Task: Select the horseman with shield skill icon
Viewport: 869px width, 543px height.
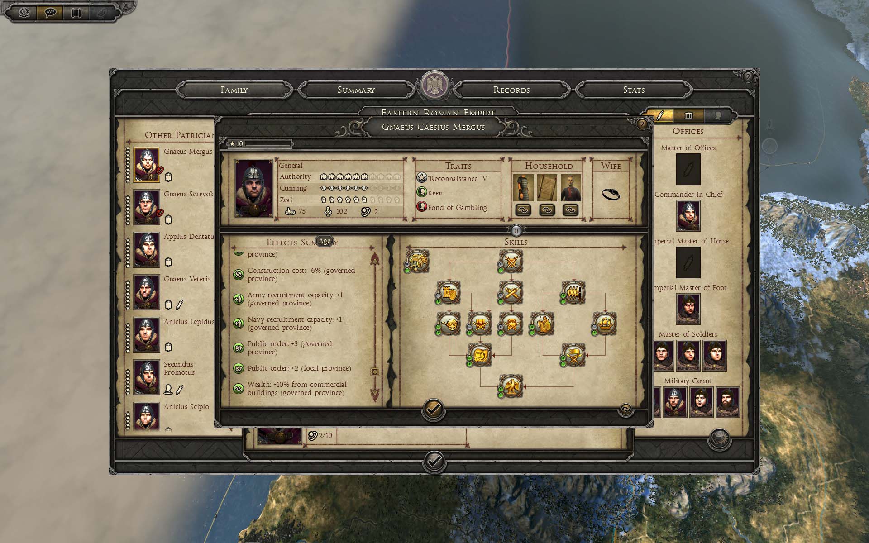Action: pos(542,324)
